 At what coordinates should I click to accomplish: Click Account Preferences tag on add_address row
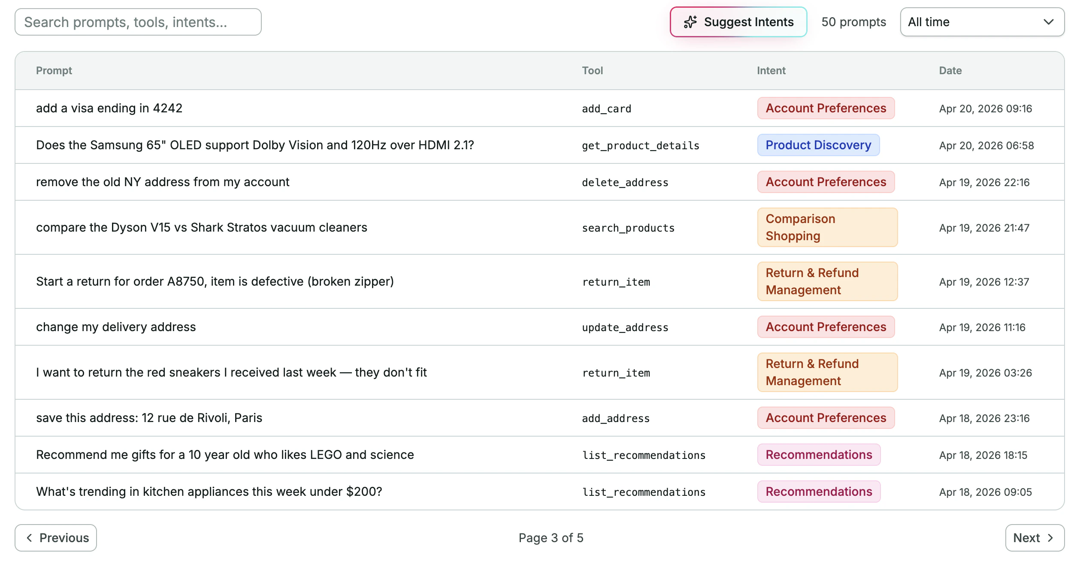point(826,418)
